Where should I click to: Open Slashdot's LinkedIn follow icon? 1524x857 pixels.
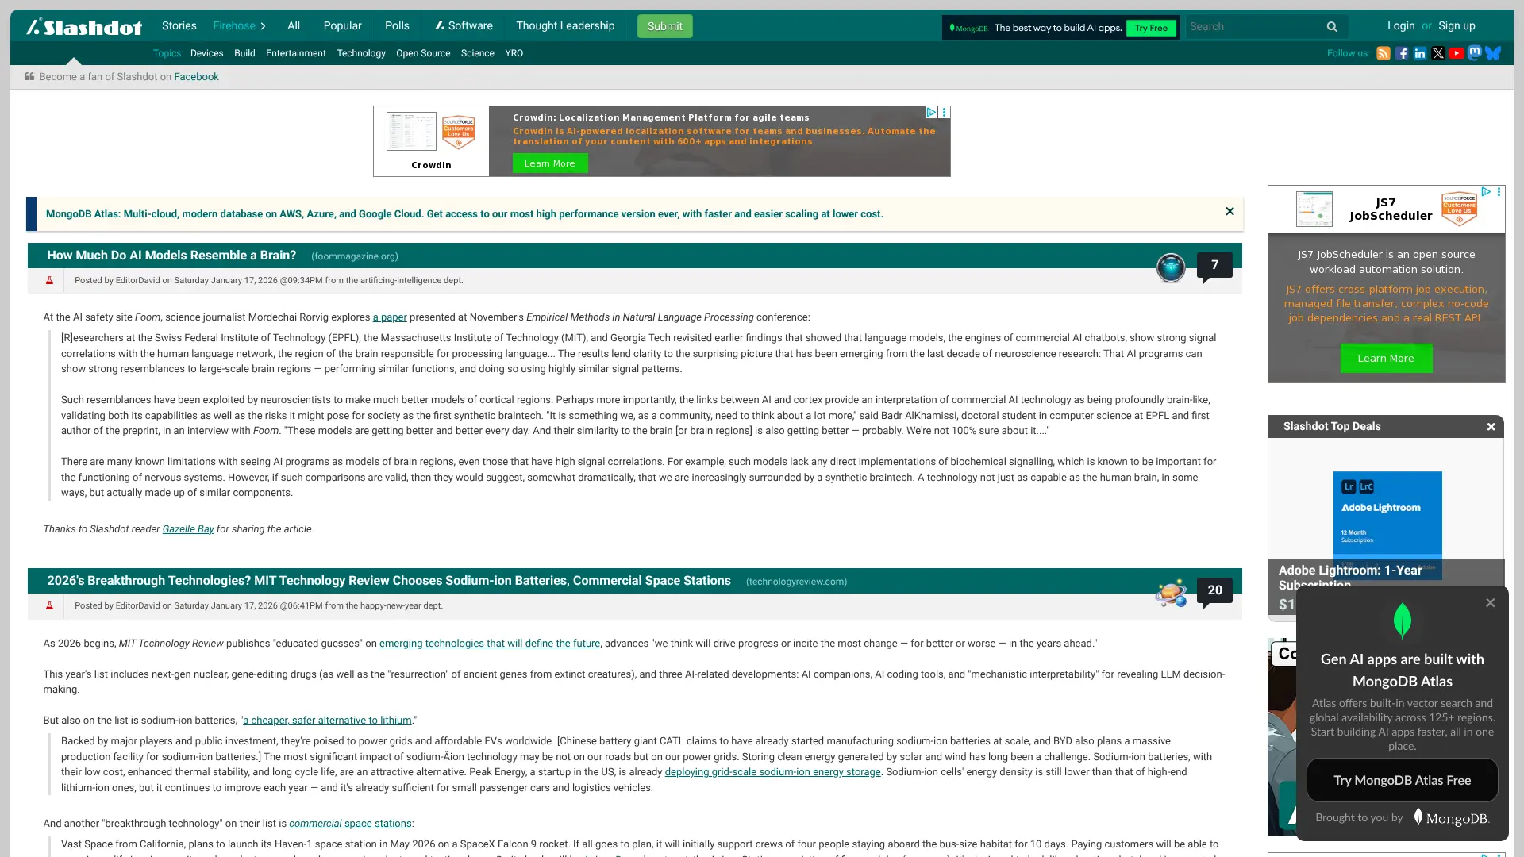(x=1420, y=53)
